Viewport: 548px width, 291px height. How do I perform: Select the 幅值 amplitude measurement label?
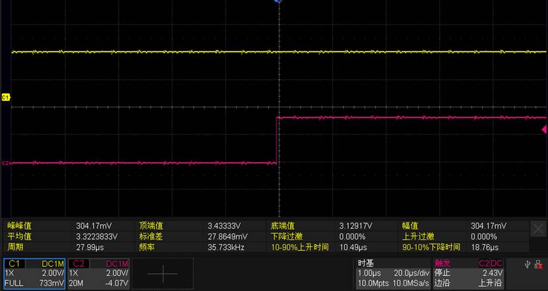click(410, 226)
